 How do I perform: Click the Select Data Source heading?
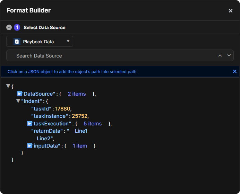(x=44, y=27)
